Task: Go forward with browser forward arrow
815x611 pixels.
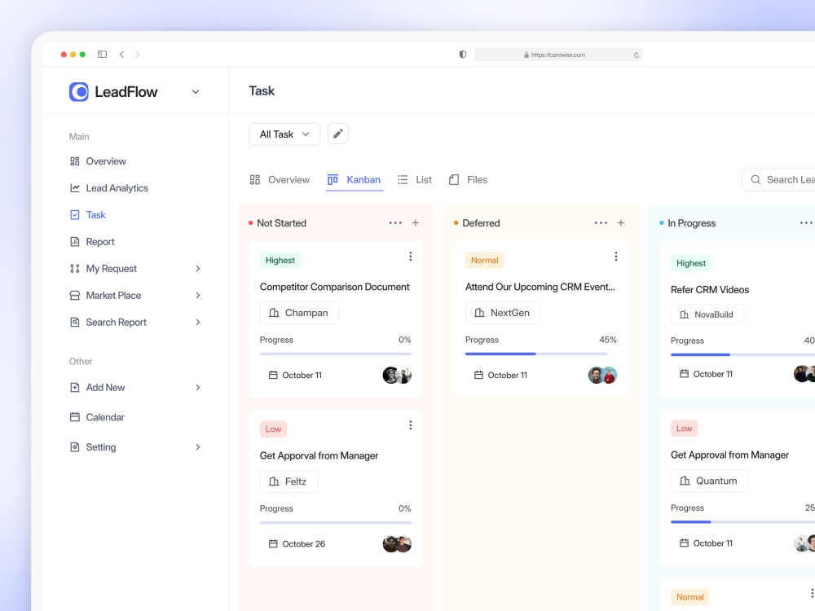Action: point(137,54)
